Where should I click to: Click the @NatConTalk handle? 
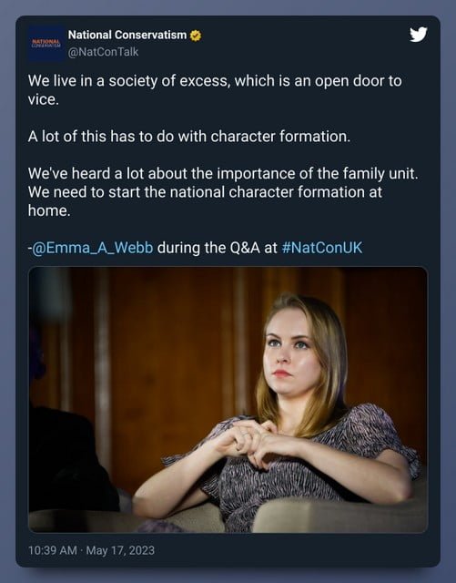(103, 52)
